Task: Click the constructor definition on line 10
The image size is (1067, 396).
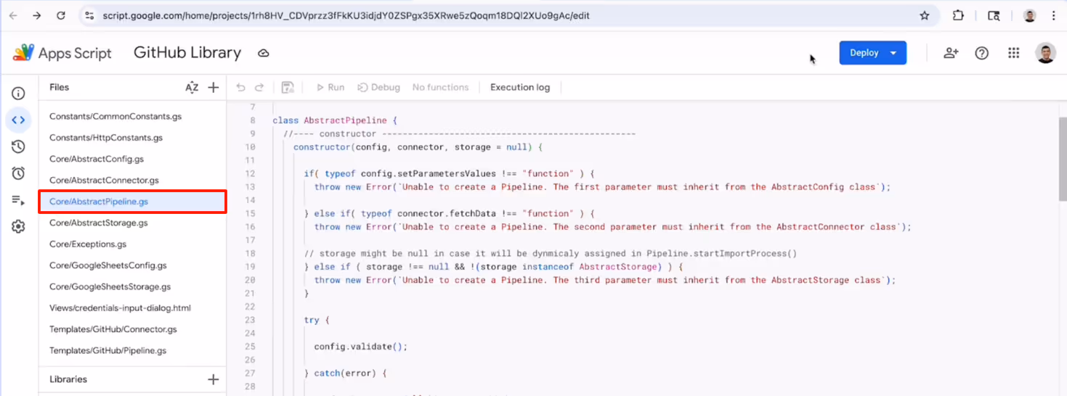Action: (x=418, y=147)
